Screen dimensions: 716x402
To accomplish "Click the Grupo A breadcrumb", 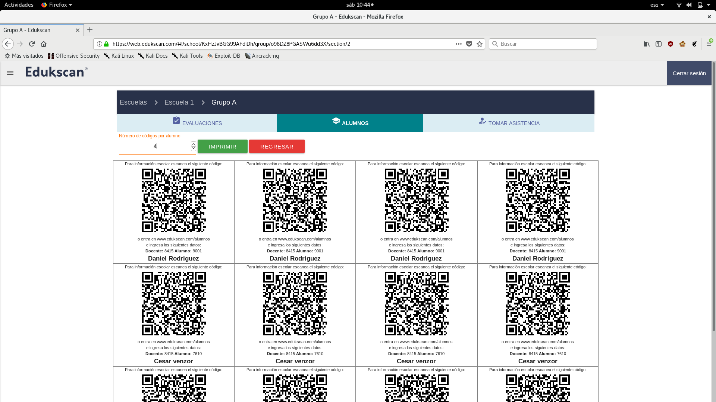I will point(224,102).
